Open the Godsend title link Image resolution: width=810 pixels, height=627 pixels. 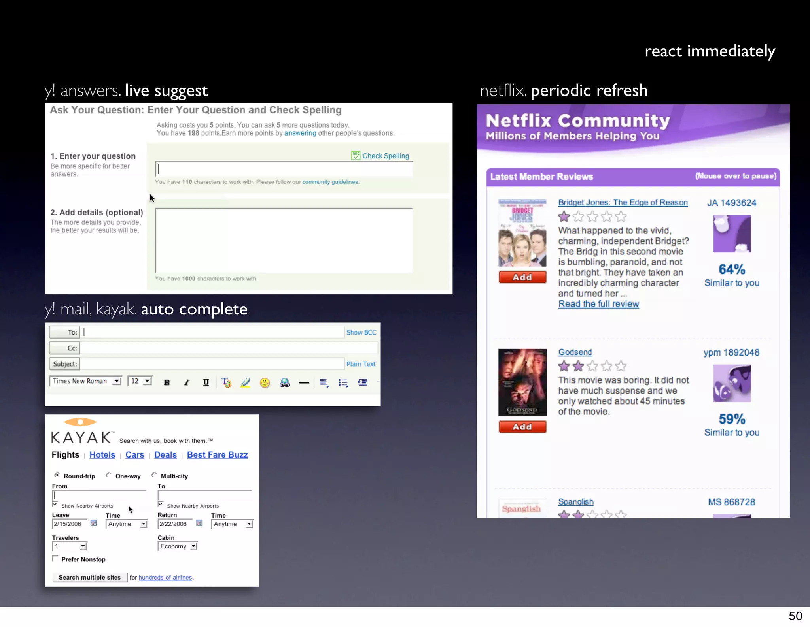pos(575,352)
